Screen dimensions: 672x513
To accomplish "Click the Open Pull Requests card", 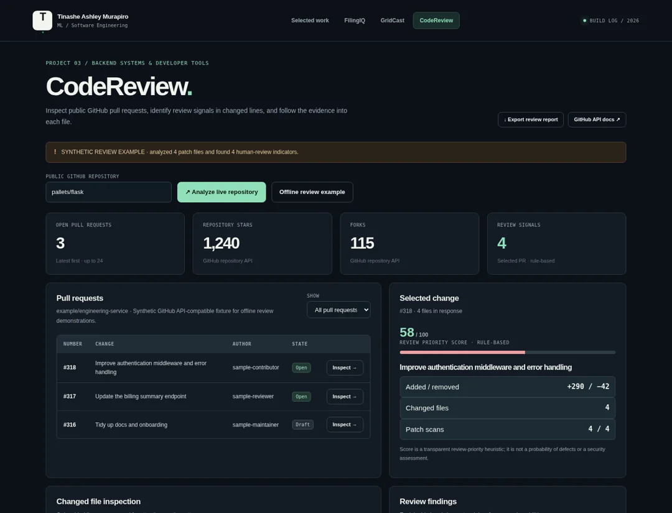I will pyautogui.click(x=115, y=244).
